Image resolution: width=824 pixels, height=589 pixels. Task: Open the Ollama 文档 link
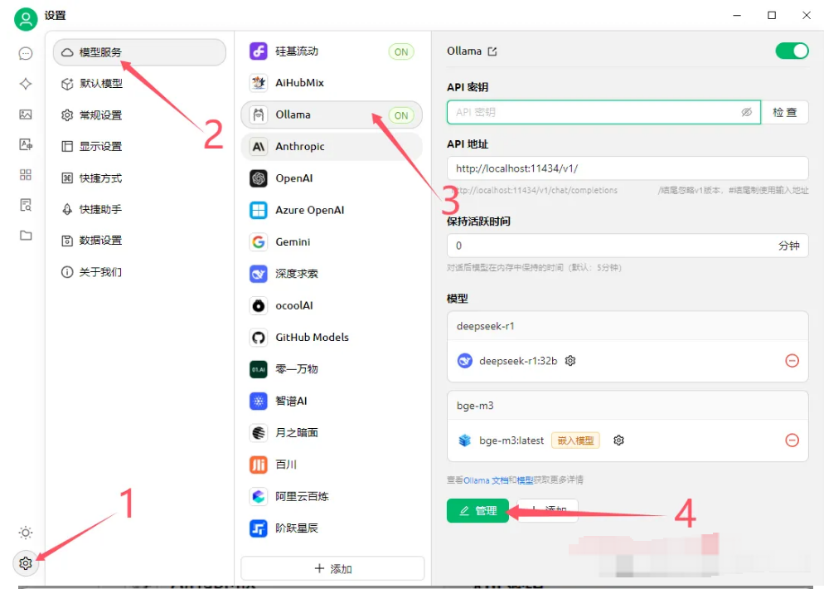click(x=486, y=480)
